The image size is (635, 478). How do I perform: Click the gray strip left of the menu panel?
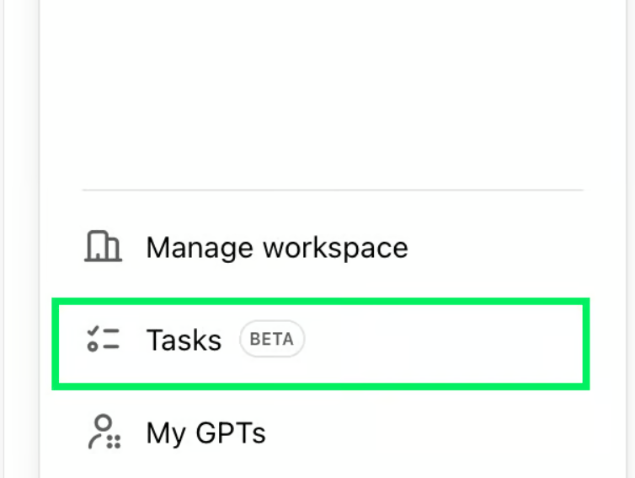[19, 239]
